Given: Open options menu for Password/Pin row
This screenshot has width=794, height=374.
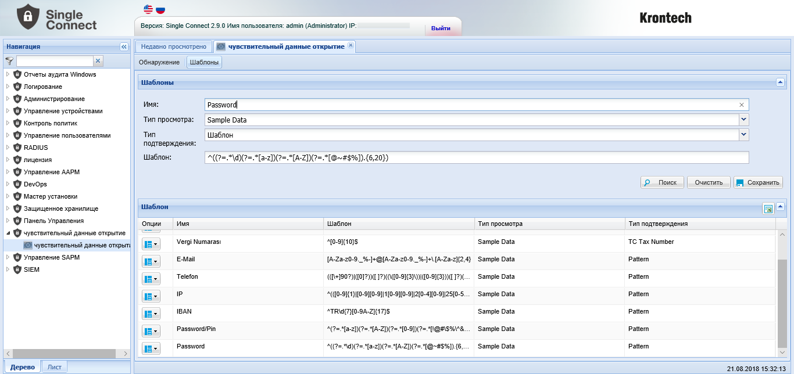Looking at the screenshot, I should (151, 332).
